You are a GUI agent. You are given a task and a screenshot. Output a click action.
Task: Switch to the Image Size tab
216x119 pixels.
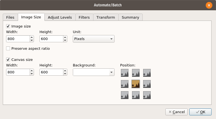(31, 17)
